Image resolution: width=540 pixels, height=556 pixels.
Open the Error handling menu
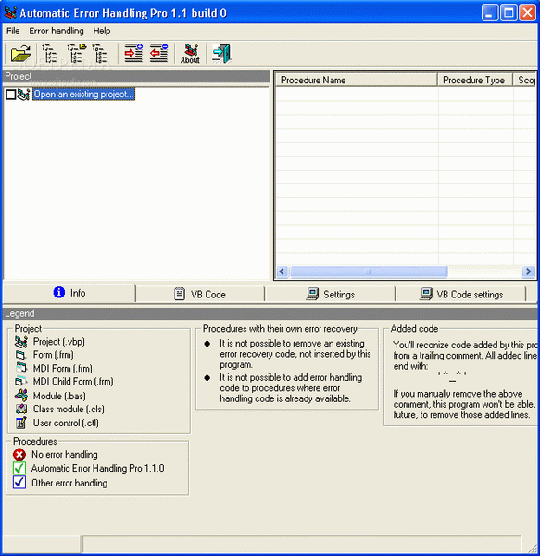click(57, 32)
